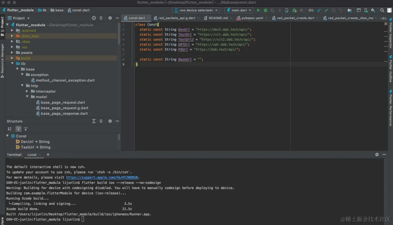The height and width of the screenshot is (225, 393).
Task: Open the support.apple.com link in terminal
Action: [102, 177]
